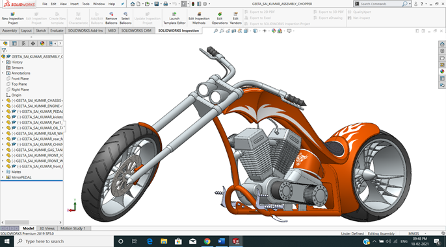The width and height of the screenshot is (446, 247).
Task: Click the Zoom to Fit magnifier icon
Action: [216, 31]
